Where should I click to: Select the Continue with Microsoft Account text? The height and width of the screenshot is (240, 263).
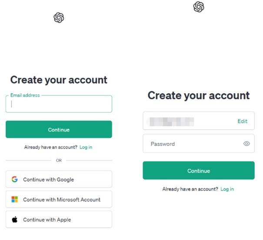(62, 199)
